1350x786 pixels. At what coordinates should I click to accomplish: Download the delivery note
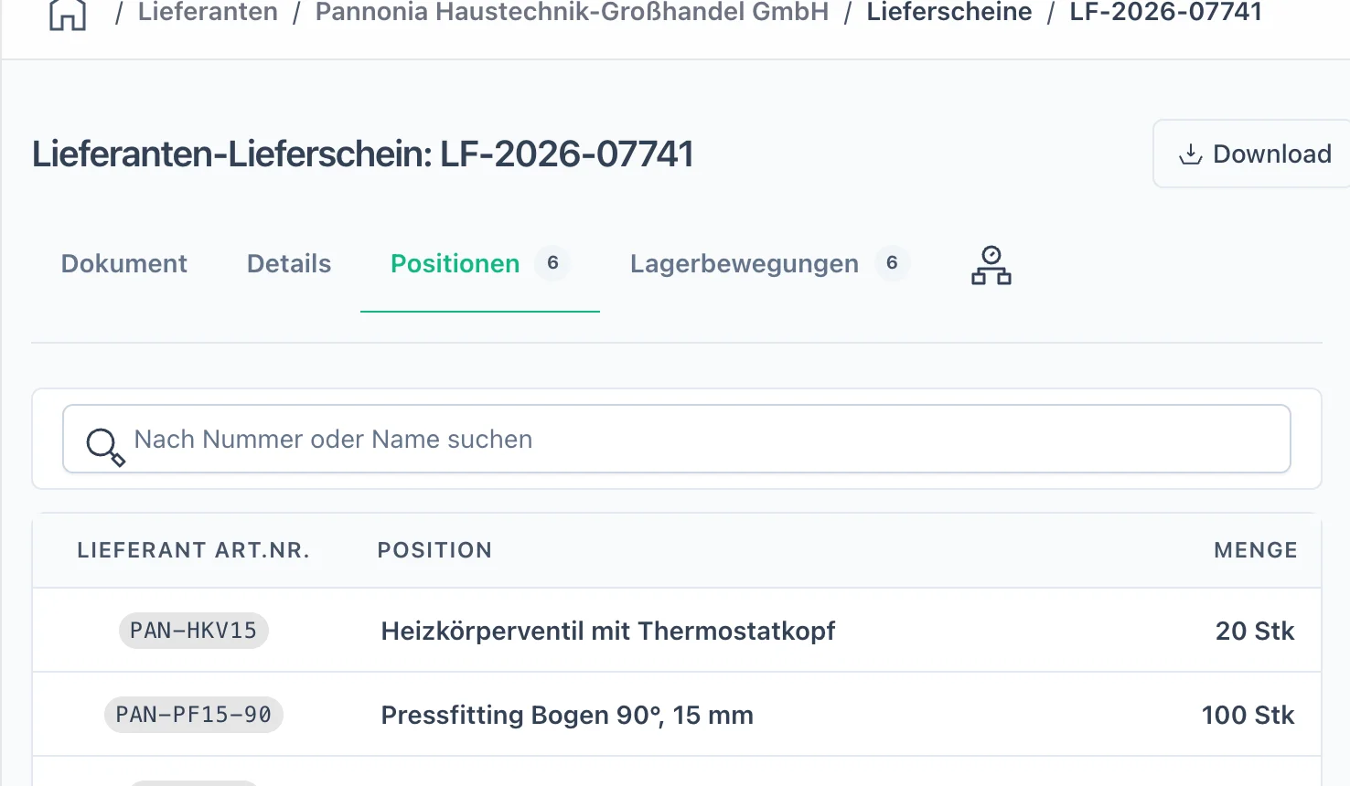[x=1254, y=154]
